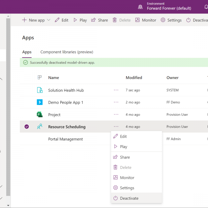Click the Deactivate power icon in the toolbar

pos(188,20)
